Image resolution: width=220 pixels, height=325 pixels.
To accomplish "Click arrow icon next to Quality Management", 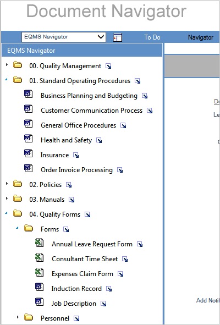I will tap(108, 66).
